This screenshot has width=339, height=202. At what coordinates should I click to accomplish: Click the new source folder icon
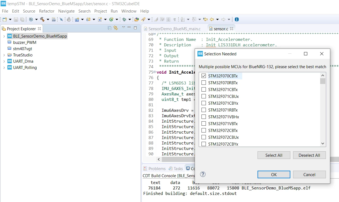pyautogui.click(x=88, y=19)
